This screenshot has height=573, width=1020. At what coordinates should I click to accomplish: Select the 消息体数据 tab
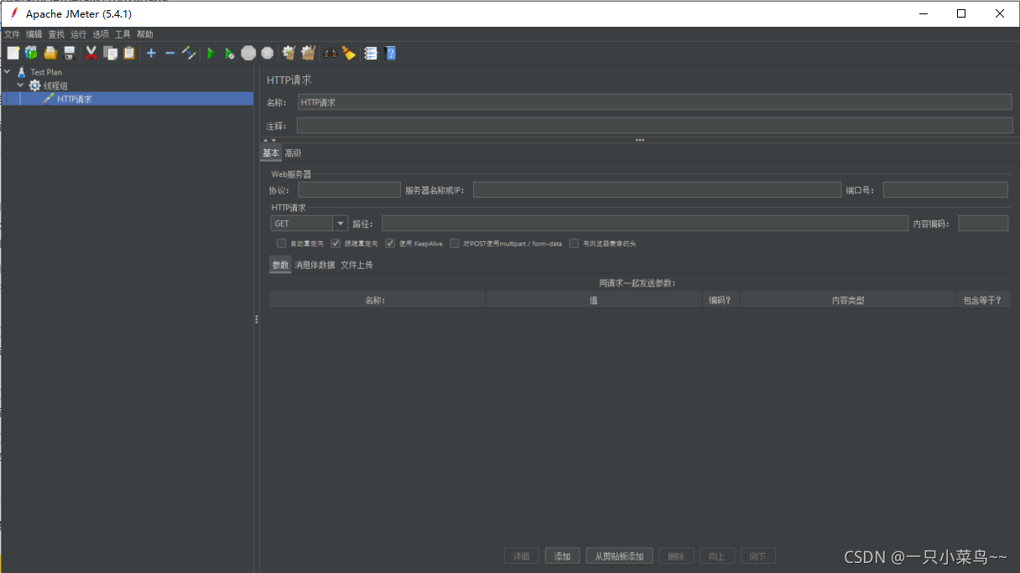click(x=315, y=265)
